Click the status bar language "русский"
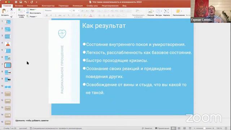The image size is (231, 130). pyautogui.click(x=23, y=128)
